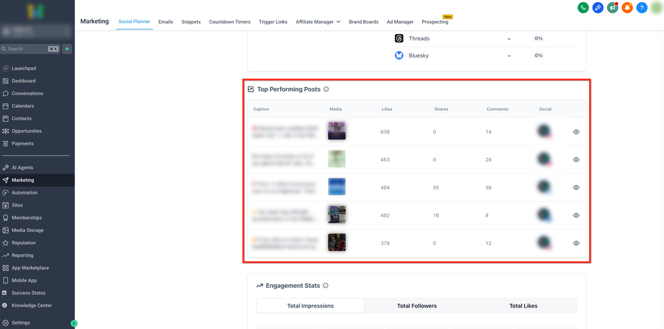
Task: Go to Settings in the sidebar
Action: 21,323
